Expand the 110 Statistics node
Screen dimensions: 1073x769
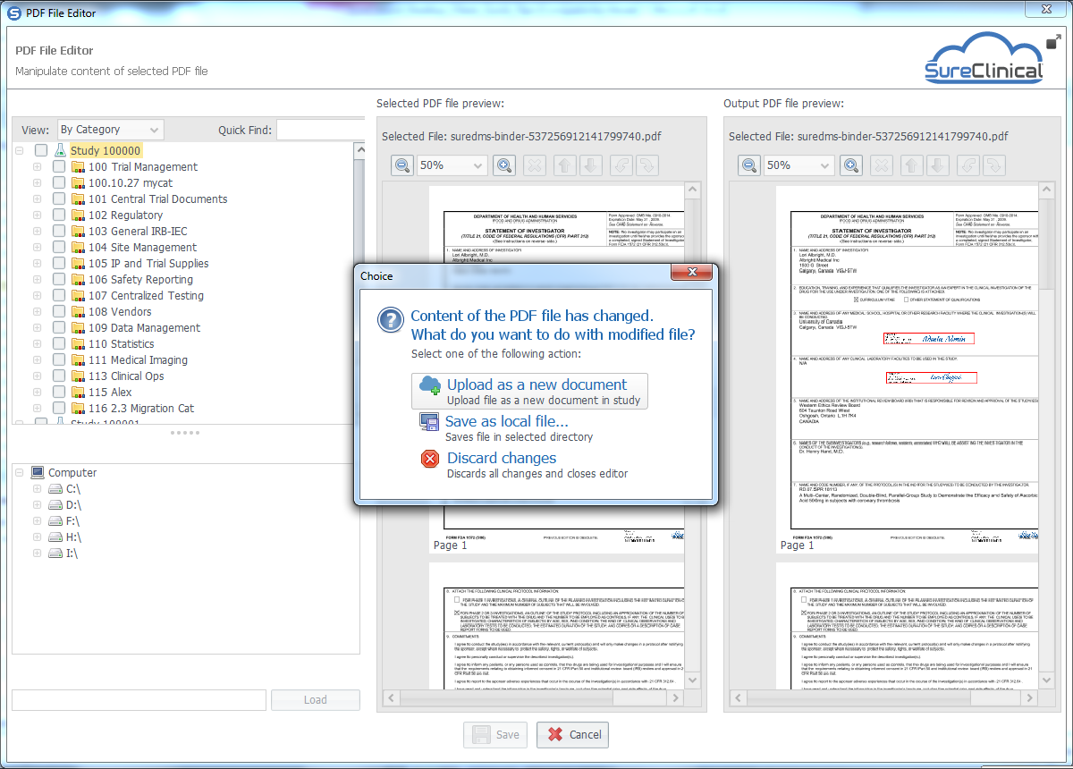pos(38,343)
